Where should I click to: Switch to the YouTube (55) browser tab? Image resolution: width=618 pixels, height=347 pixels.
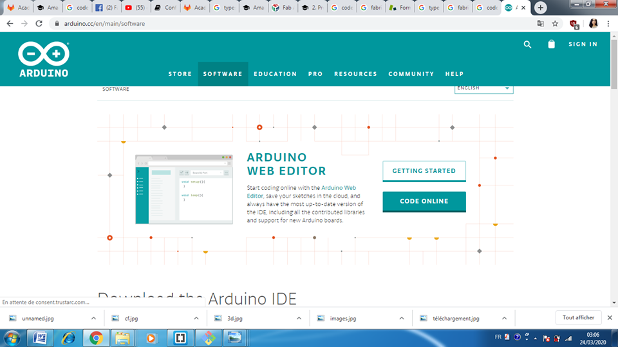point(136,8)
